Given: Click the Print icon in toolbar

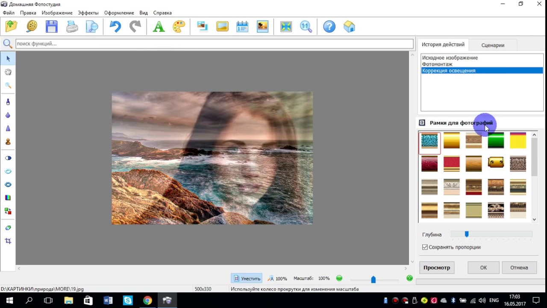Looking at the screenshot, I should 72,27.
